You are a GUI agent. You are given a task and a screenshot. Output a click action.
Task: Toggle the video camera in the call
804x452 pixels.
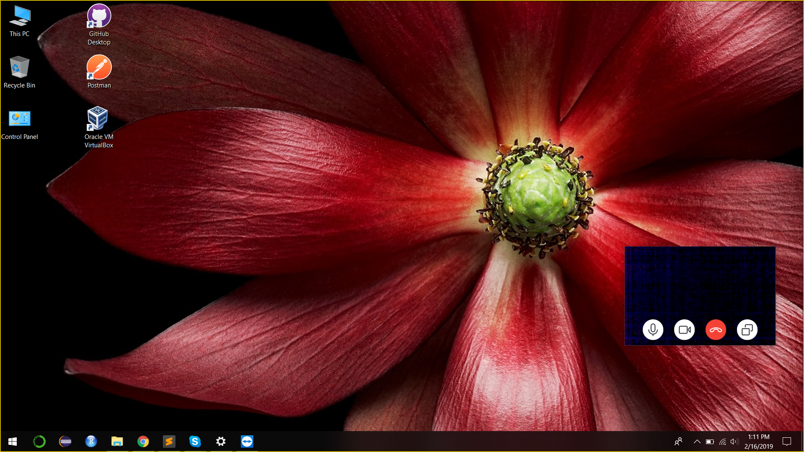(x=684, y=330)
